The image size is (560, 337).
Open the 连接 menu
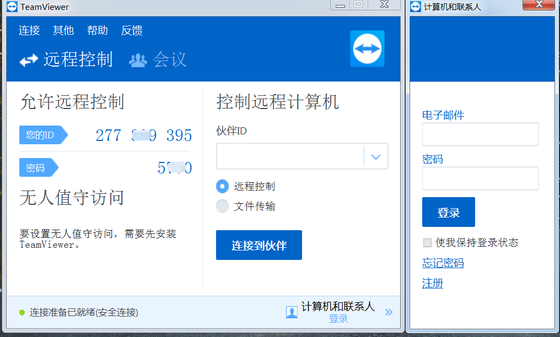[29, 30]
